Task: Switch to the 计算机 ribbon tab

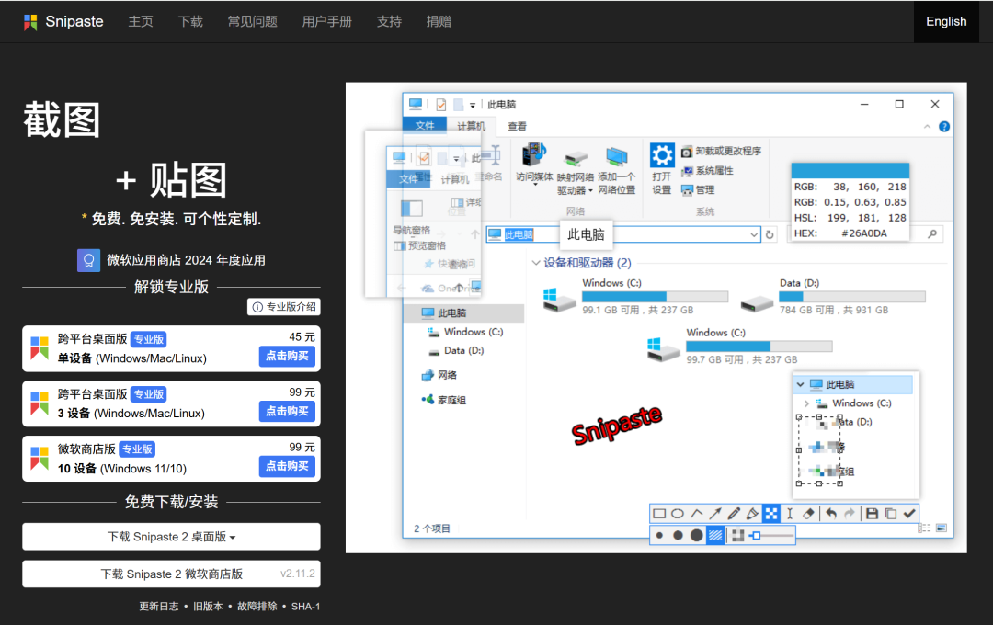Action: tap(471, 125)
